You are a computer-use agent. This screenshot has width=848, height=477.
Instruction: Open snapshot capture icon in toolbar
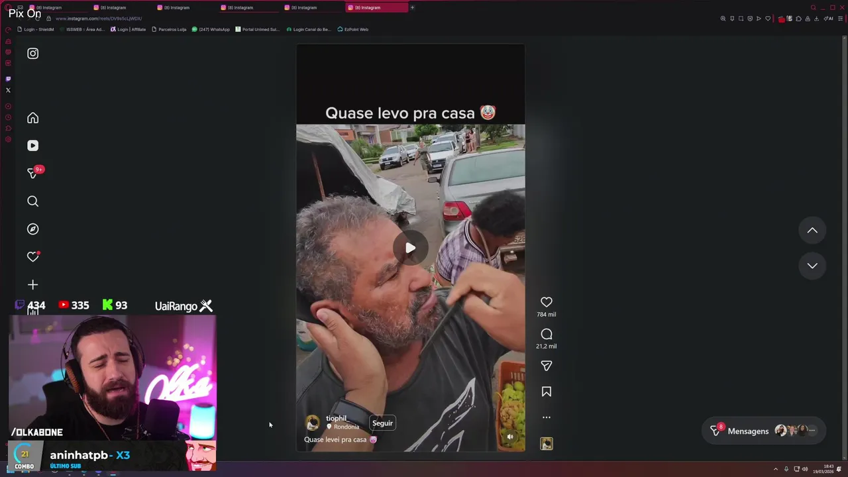click(x=741, y=19)
